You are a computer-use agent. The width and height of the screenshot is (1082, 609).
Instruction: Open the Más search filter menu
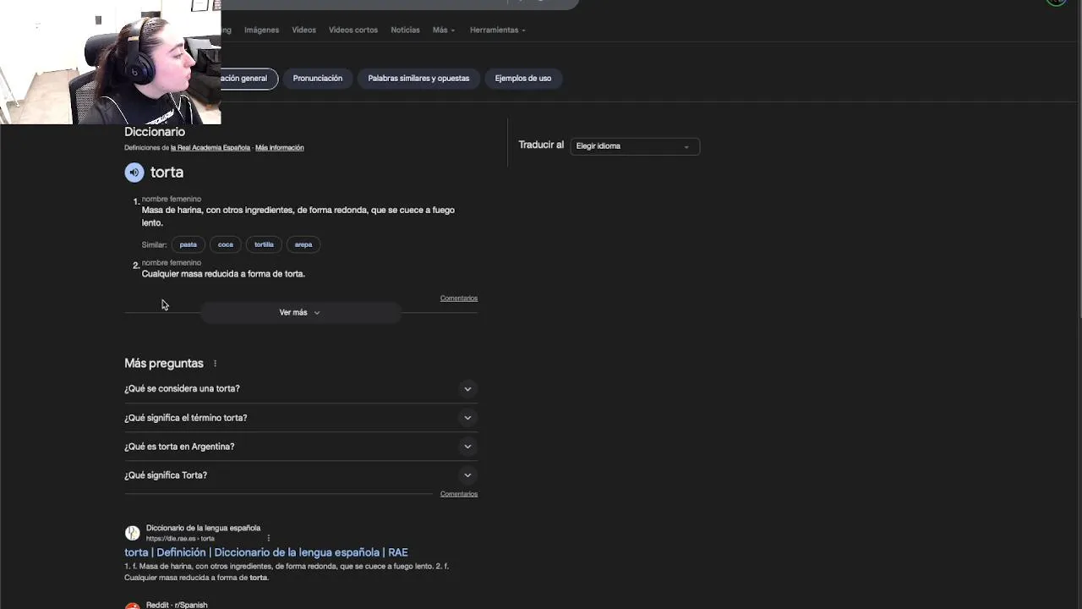click(x=443, y=30)
